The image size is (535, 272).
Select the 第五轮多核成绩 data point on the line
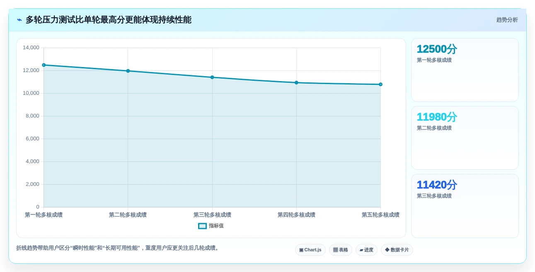pyautogui.click(x=380, y=84)
